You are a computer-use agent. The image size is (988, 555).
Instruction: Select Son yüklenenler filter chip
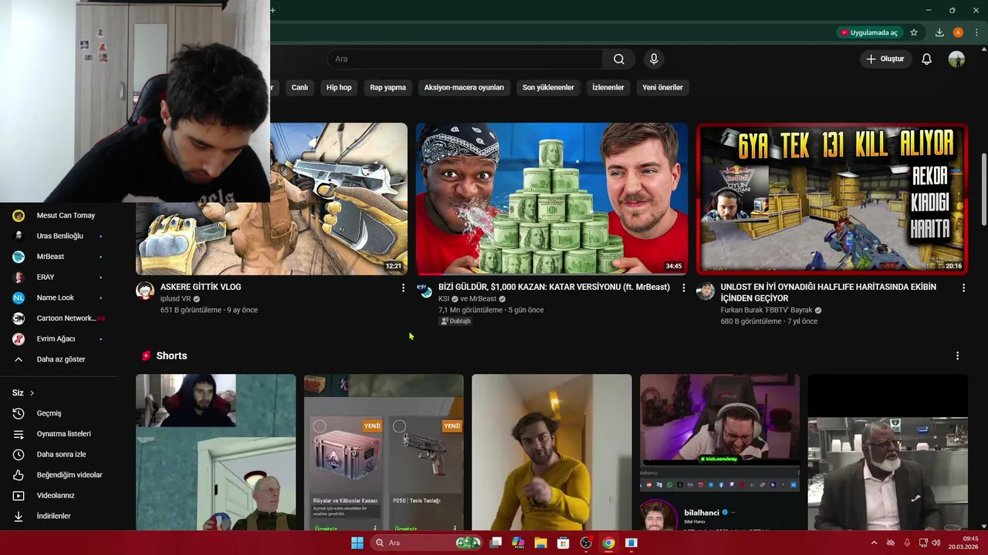point(548,87)
